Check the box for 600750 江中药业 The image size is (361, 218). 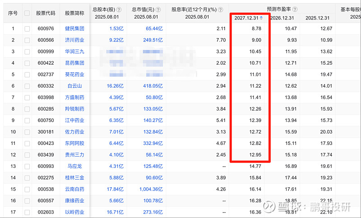point(27,121)
